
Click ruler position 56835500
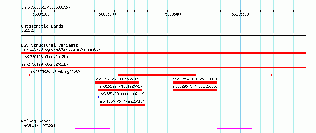coord(240,14)
